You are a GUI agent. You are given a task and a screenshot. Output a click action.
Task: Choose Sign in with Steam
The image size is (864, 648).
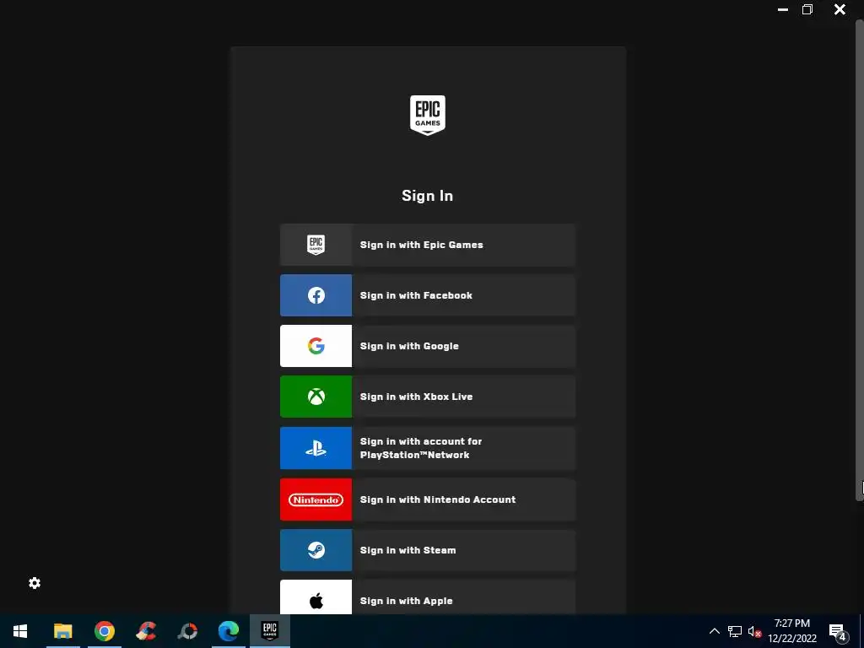[428, 550]
